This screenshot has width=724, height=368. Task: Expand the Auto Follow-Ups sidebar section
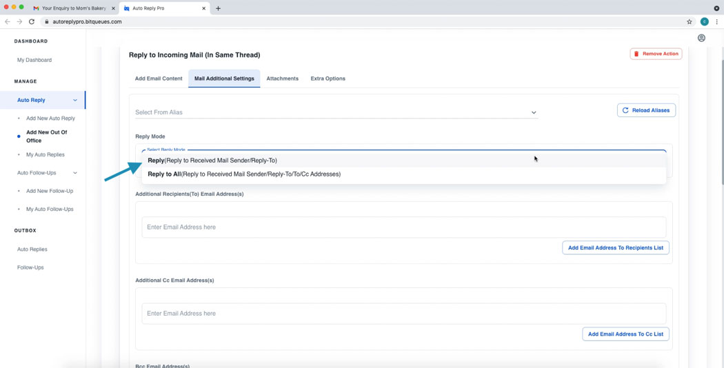click(x=75, y=173)
